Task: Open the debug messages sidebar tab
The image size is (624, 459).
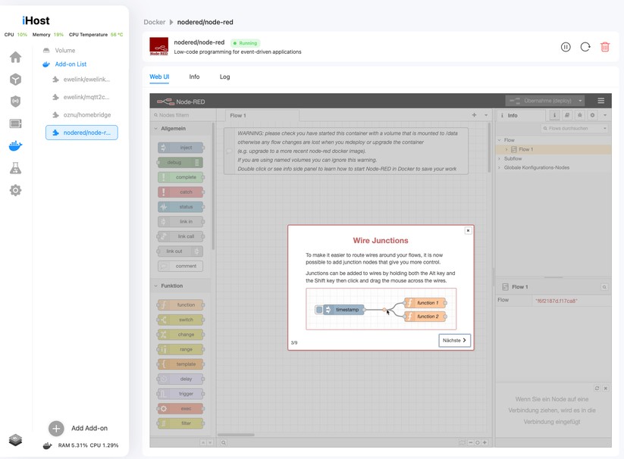Action: 579,115
